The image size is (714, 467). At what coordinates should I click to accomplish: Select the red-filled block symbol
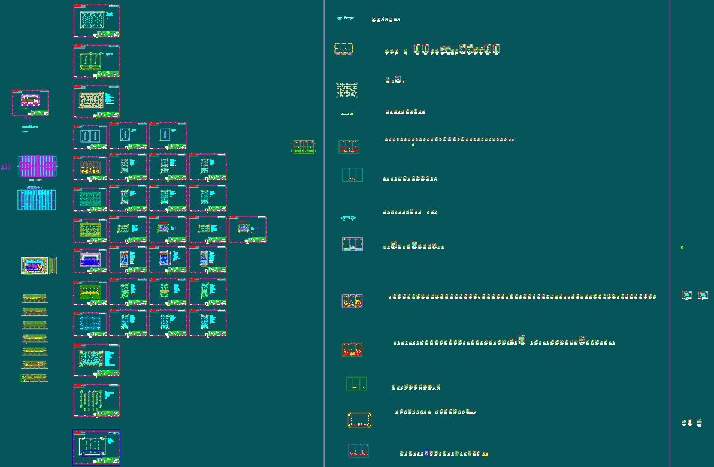point(352,350)
